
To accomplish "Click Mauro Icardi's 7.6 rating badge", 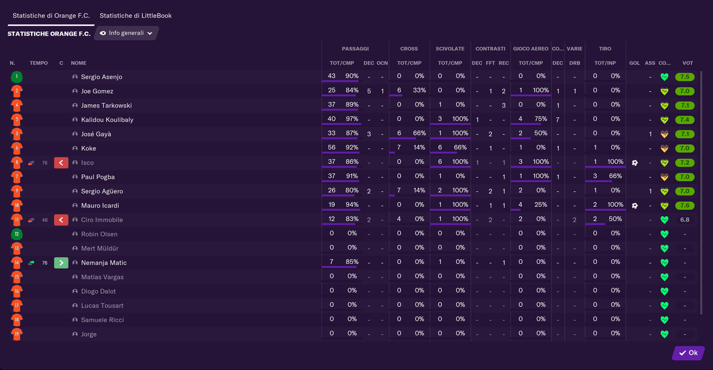I will click(685, 206).
